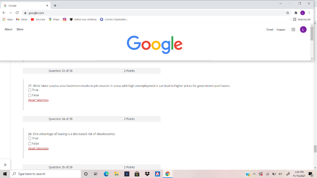Open the Store link on Google homepage
This screenshot has width=317, height=178.
coord(20,29)
